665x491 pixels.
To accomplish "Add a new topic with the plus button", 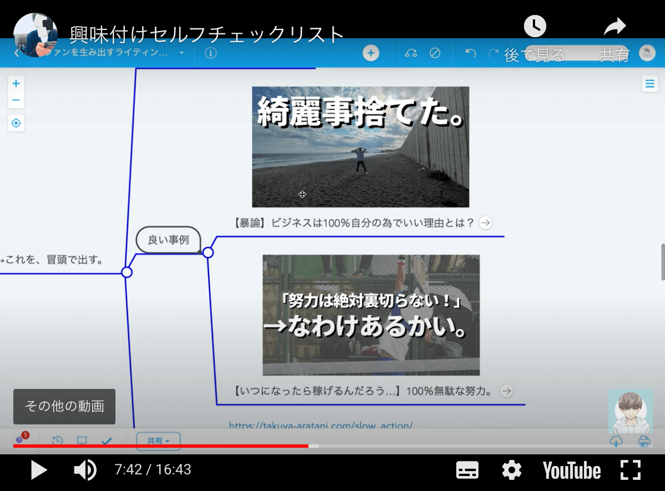I will (371, 53).
